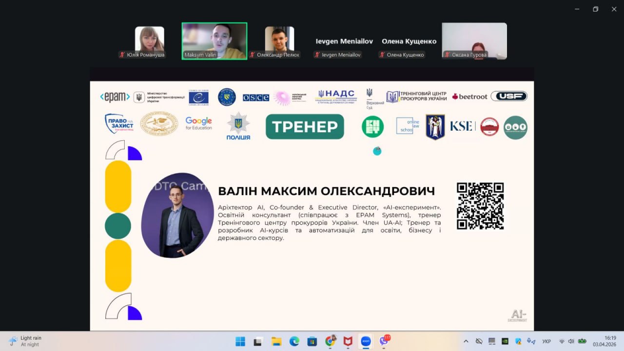
Task: Open Microsoft Edge from the taskbar
Action: 294,341
